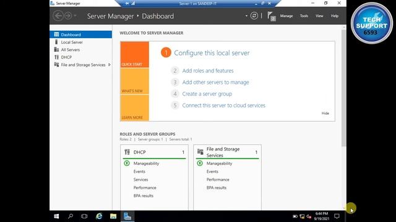Click the Dashboard sidebar grid icon
The image size is (396, 222).
pyautogui.click(x=56, y=35)
